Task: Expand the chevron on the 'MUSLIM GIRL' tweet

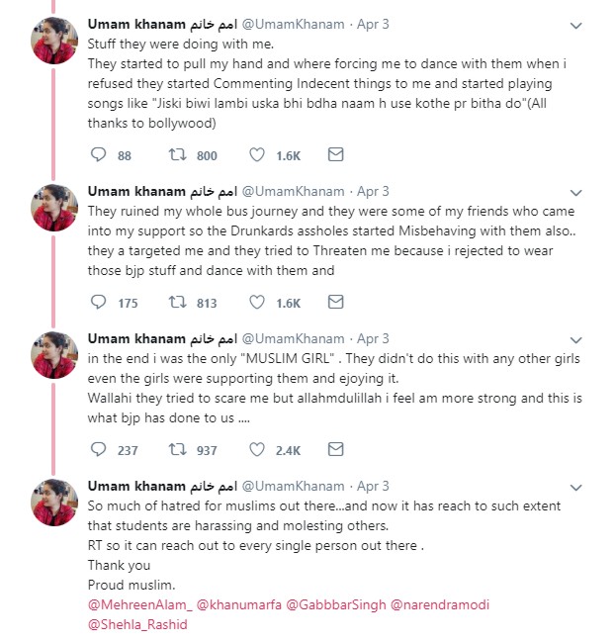Action: point(575,340)
